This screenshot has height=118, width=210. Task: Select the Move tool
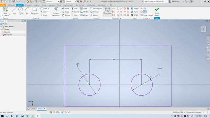(66, 9)
